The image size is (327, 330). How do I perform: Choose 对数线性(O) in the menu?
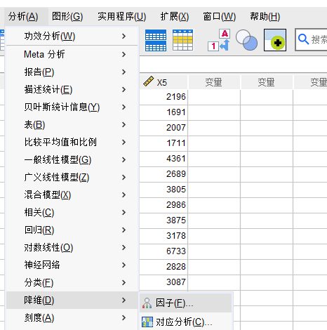coord(72,247)
